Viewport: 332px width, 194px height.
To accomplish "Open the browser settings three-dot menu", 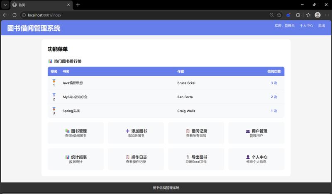I will 327,15.
